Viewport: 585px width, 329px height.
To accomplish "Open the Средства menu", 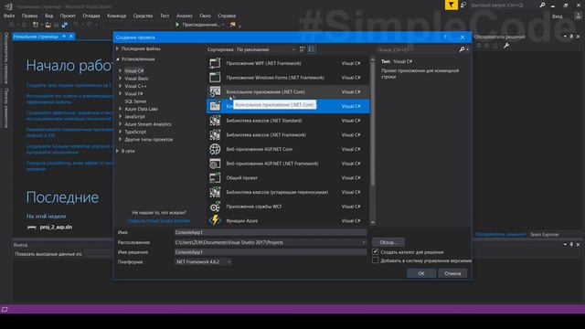I will [143, 16].
